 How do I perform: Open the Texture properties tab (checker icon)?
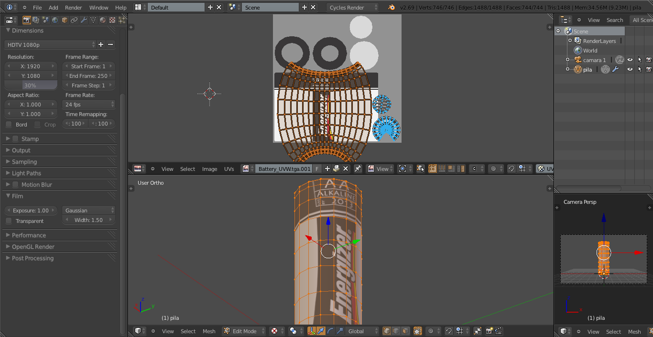point(112,20)
